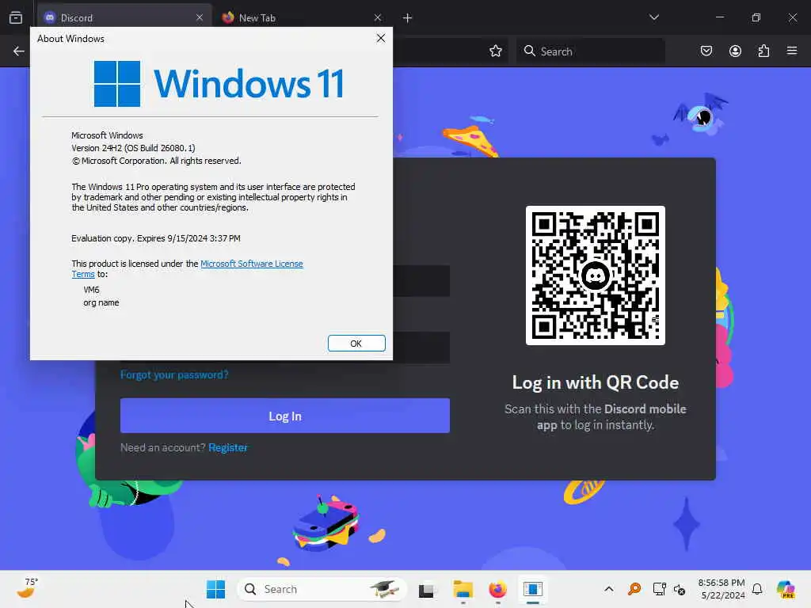The height and width of the screenshot is (608, 811).
Task: Click the Evaluation copy expiry text
Action: [x=156, y=238]
